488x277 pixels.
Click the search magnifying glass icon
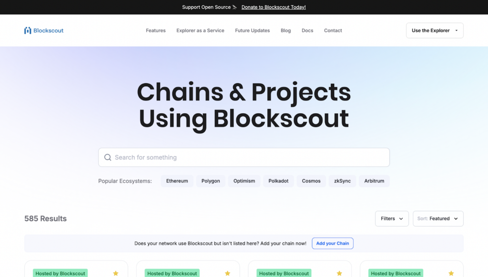[108, 157]
